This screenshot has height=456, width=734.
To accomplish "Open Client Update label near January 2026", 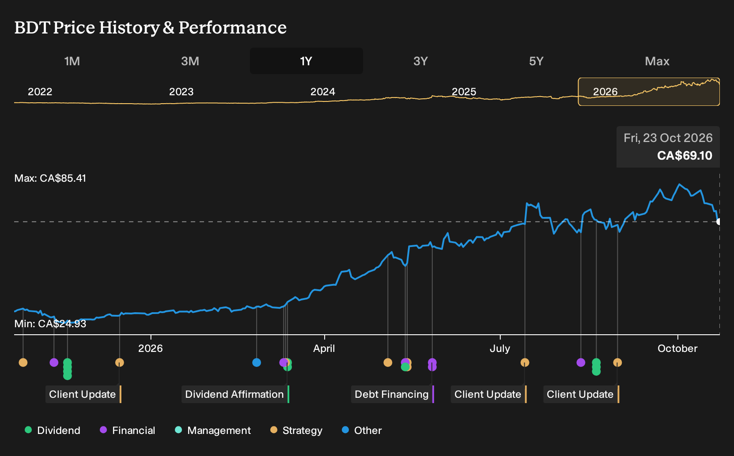I will 83,394.
